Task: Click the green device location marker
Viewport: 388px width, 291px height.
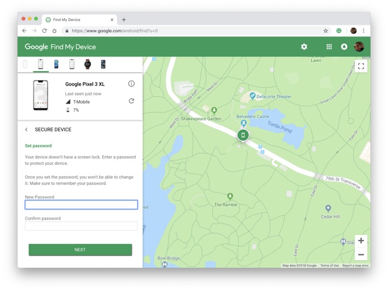Action: pyautogui.click(x=243, y=135)
